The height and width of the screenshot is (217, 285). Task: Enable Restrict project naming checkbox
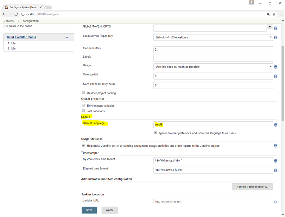click(x=83, y=93)
